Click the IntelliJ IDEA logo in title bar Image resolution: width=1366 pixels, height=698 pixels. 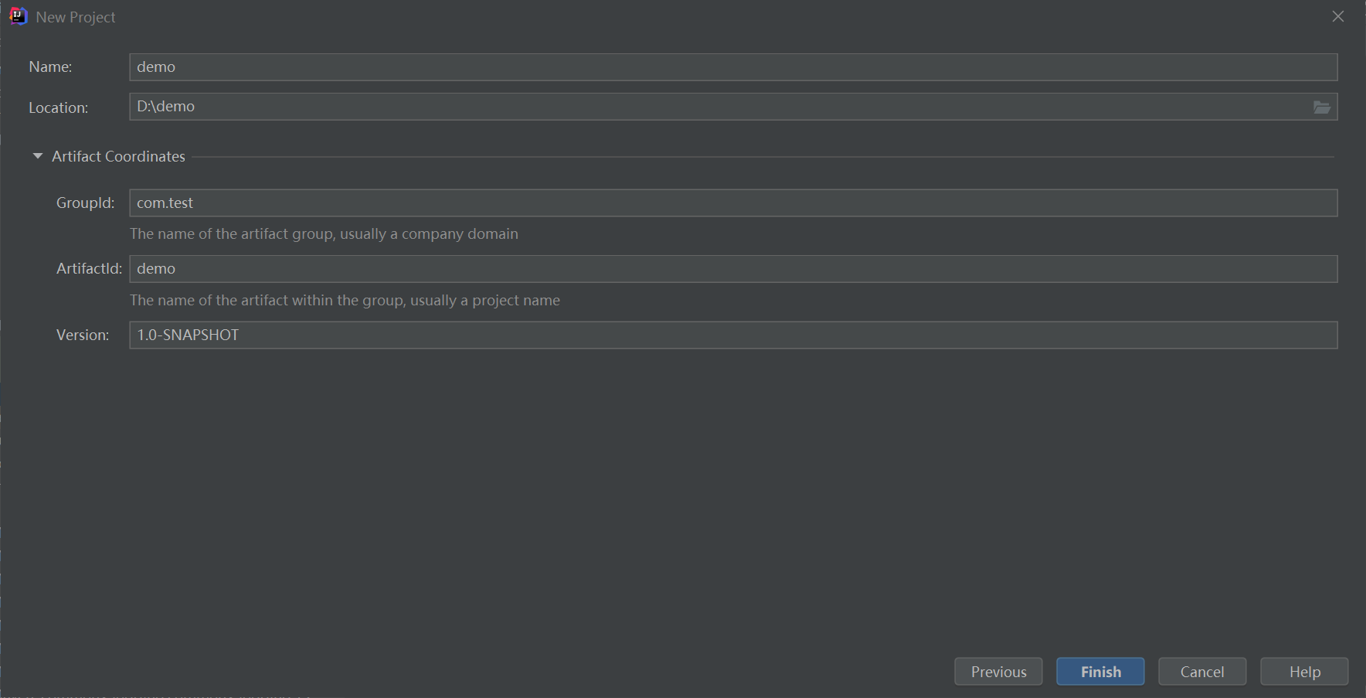tap(18, 16)
